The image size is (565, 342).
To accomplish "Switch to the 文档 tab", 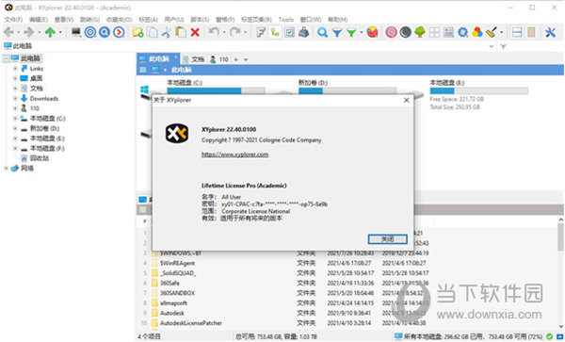I will pos(194,59).
